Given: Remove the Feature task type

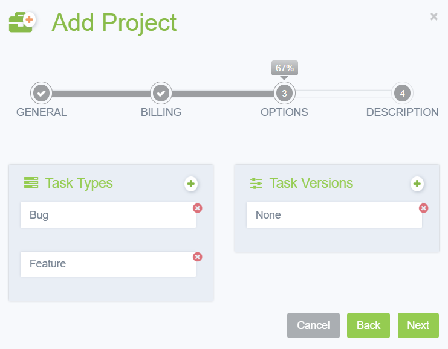Looking at the screenshot, I should (198, 257).
